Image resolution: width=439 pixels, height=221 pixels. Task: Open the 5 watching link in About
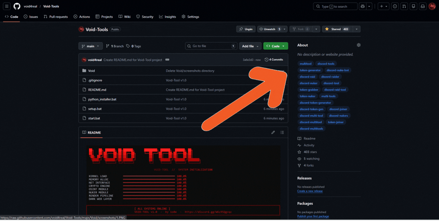click(x=308, y=159)
